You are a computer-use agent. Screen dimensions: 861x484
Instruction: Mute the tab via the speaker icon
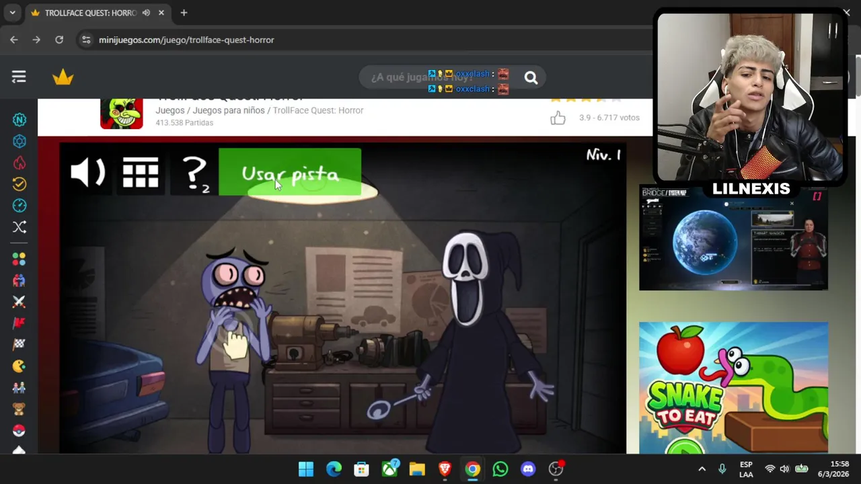[146, 13]
